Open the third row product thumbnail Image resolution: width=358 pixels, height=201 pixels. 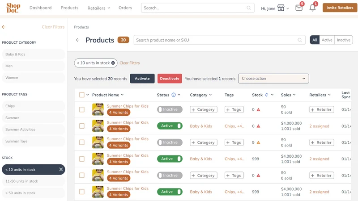pyautogui.click(x=98, y=142)
